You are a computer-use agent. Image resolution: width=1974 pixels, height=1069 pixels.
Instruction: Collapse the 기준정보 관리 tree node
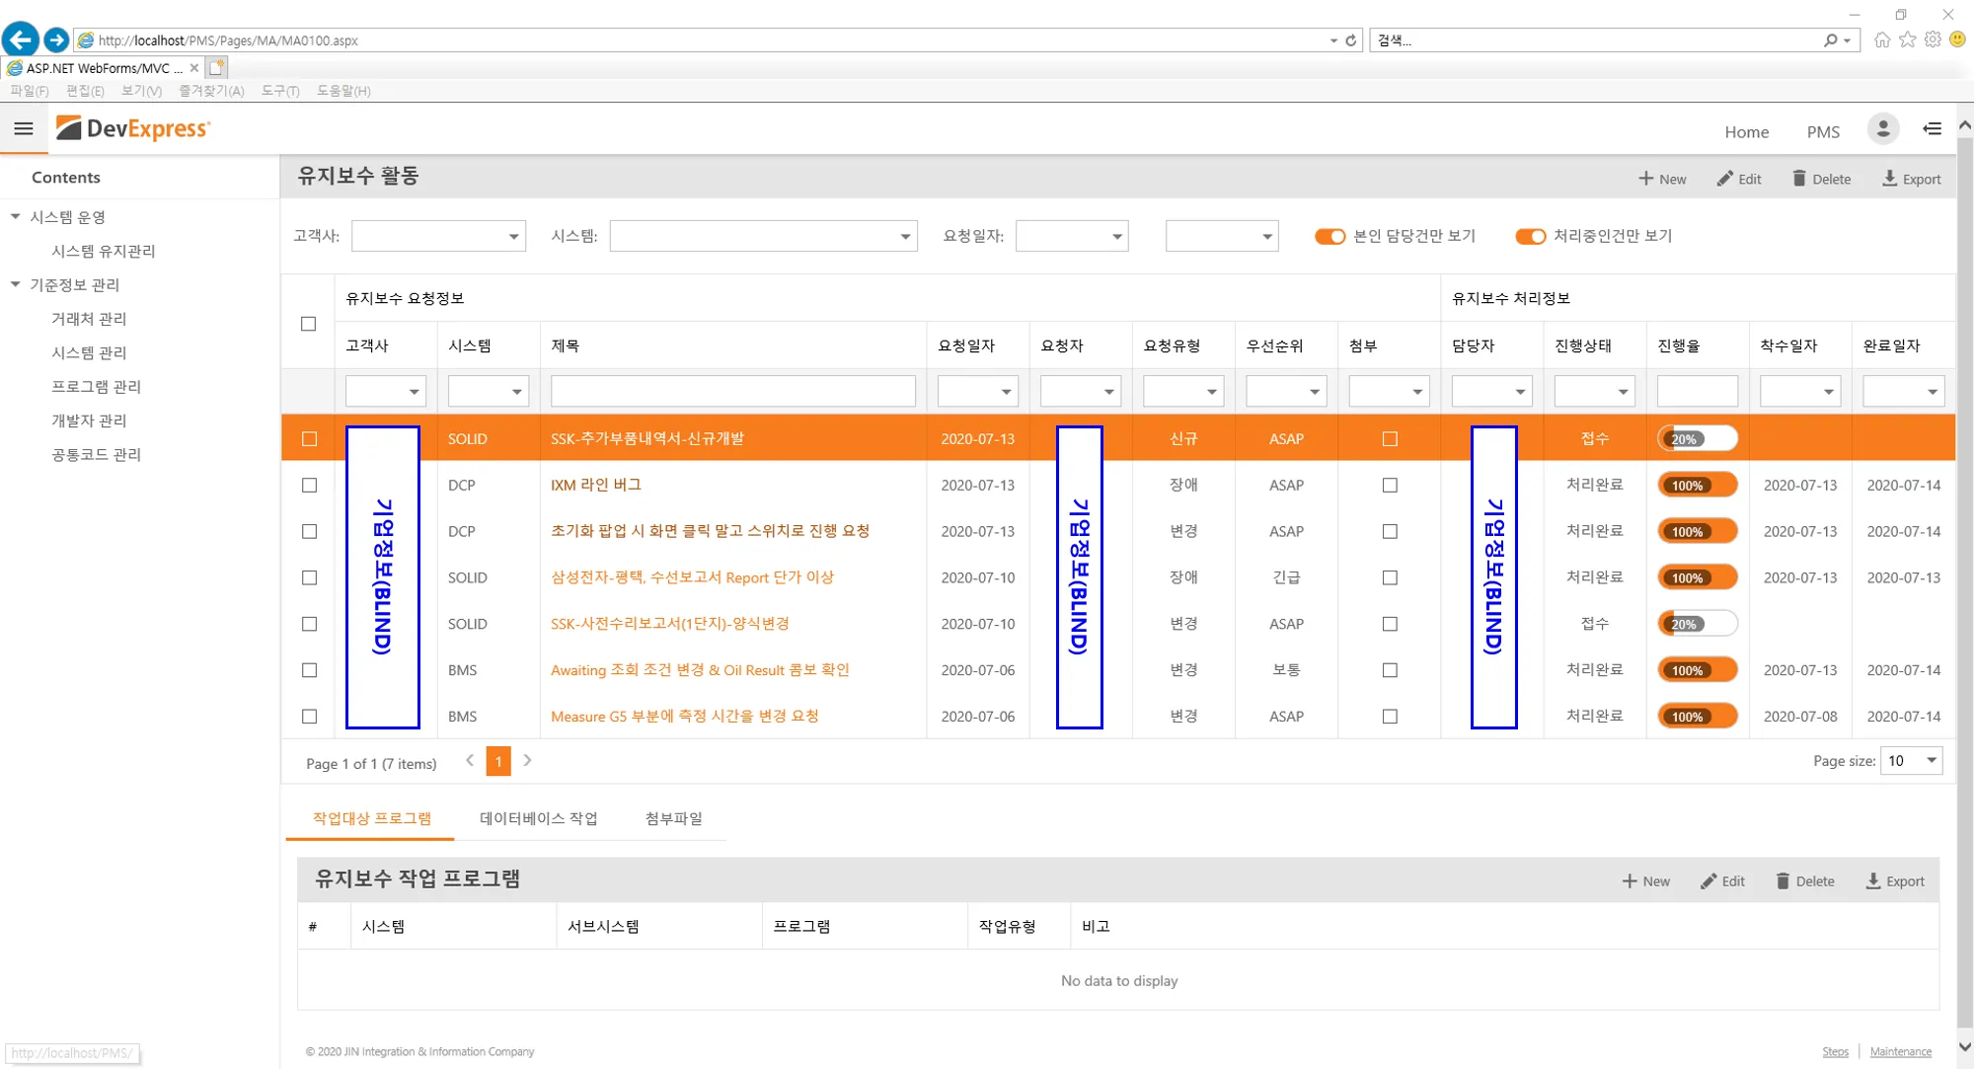15,284
